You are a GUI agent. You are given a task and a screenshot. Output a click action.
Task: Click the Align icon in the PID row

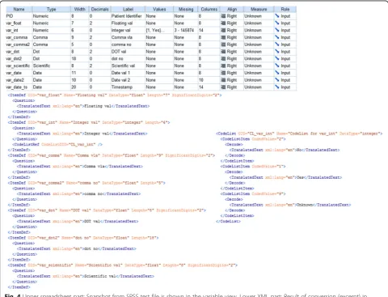(x=223, y=16)
